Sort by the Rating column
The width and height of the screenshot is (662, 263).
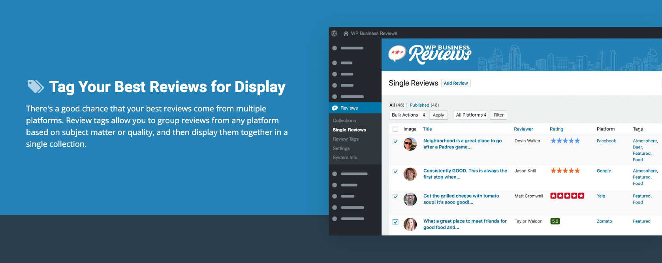[x=557, y=129]
